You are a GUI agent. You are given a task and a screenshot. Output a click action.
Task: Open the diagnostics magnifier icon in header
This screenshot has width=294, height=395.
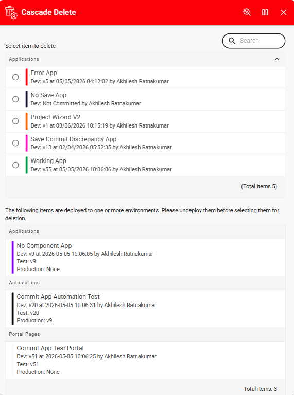pos(247,12)
